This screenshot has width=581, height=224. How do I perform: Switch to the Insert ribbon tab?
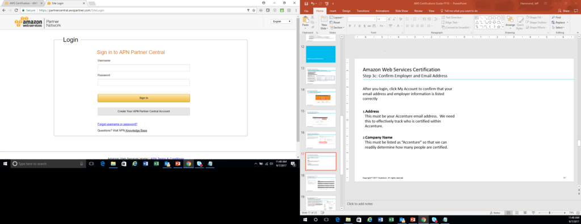(332, 11)
